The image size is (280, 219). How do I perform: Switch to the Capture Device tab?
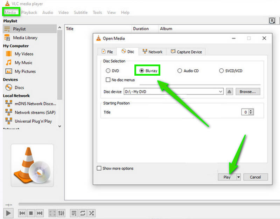186,52
